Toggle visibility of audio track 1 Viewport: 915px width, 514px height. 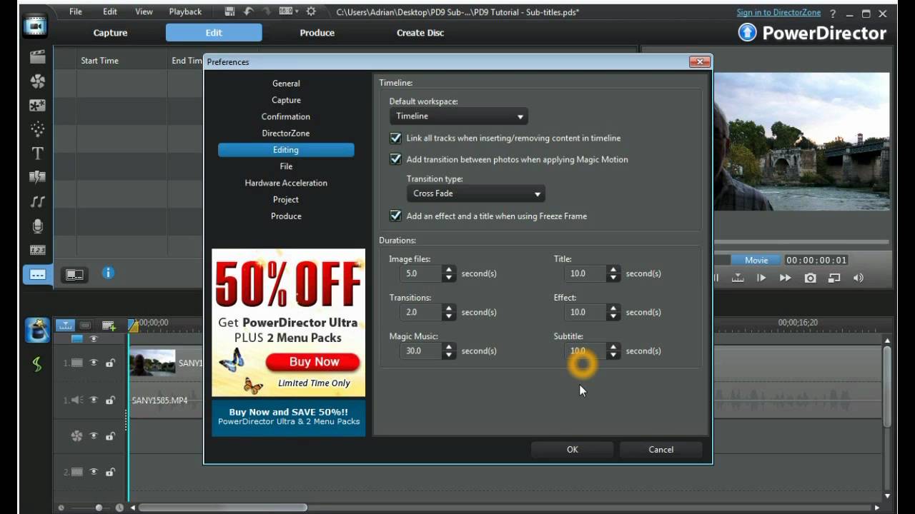(x=93, y=400)
